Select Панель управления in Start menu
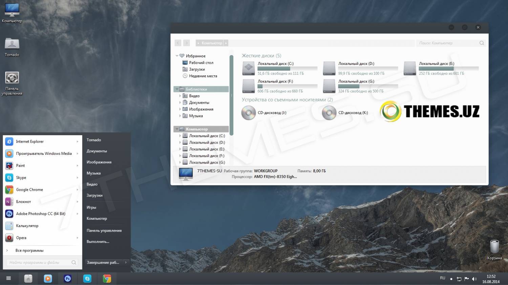This screenshot has width=508, height=285. tap(104, 231)
